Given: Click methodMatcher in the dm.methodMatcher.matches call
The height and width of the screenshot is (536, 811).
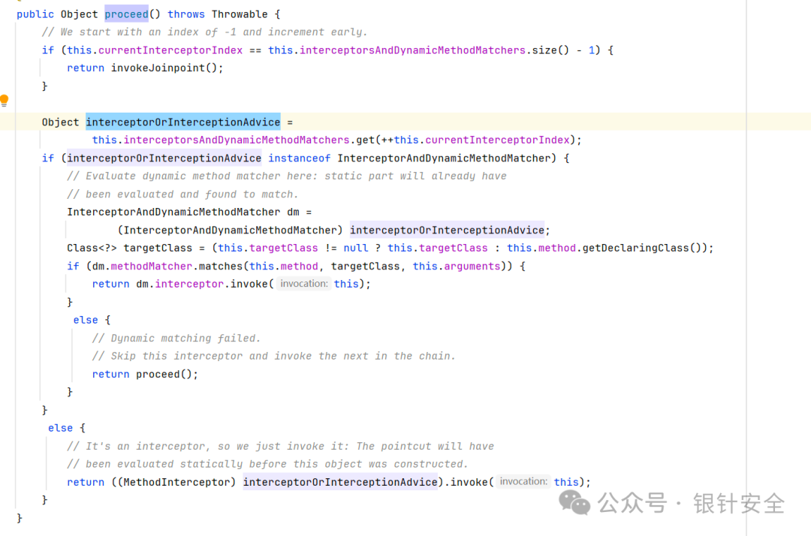Looking at the screenshot, I should tap(152, 266).
